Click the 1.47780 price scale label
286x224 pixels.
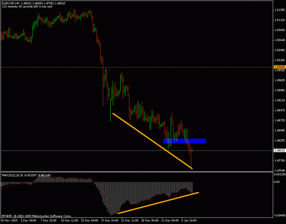click(x=279, y=160)
